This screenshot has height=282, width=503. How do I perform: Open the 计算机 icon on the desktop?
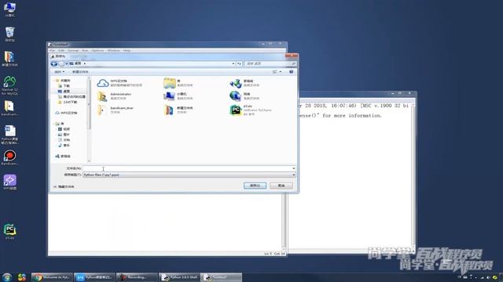(9, 9)
